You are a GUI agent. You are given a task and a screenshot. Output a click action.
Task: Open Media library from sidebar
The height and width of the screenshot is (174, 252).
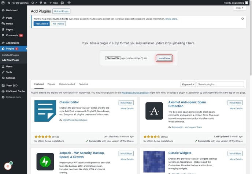coord(9,23)
